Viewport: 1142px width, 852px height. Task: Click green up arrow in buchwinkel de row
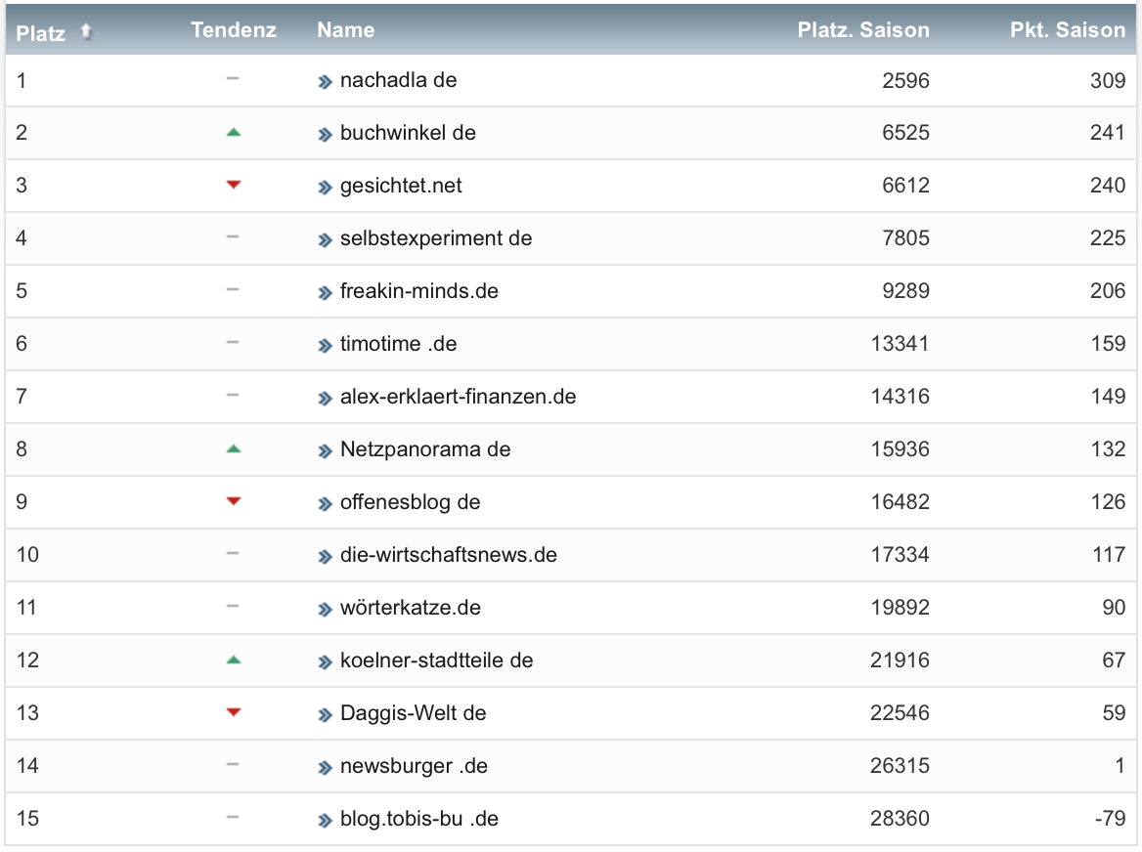233,133
